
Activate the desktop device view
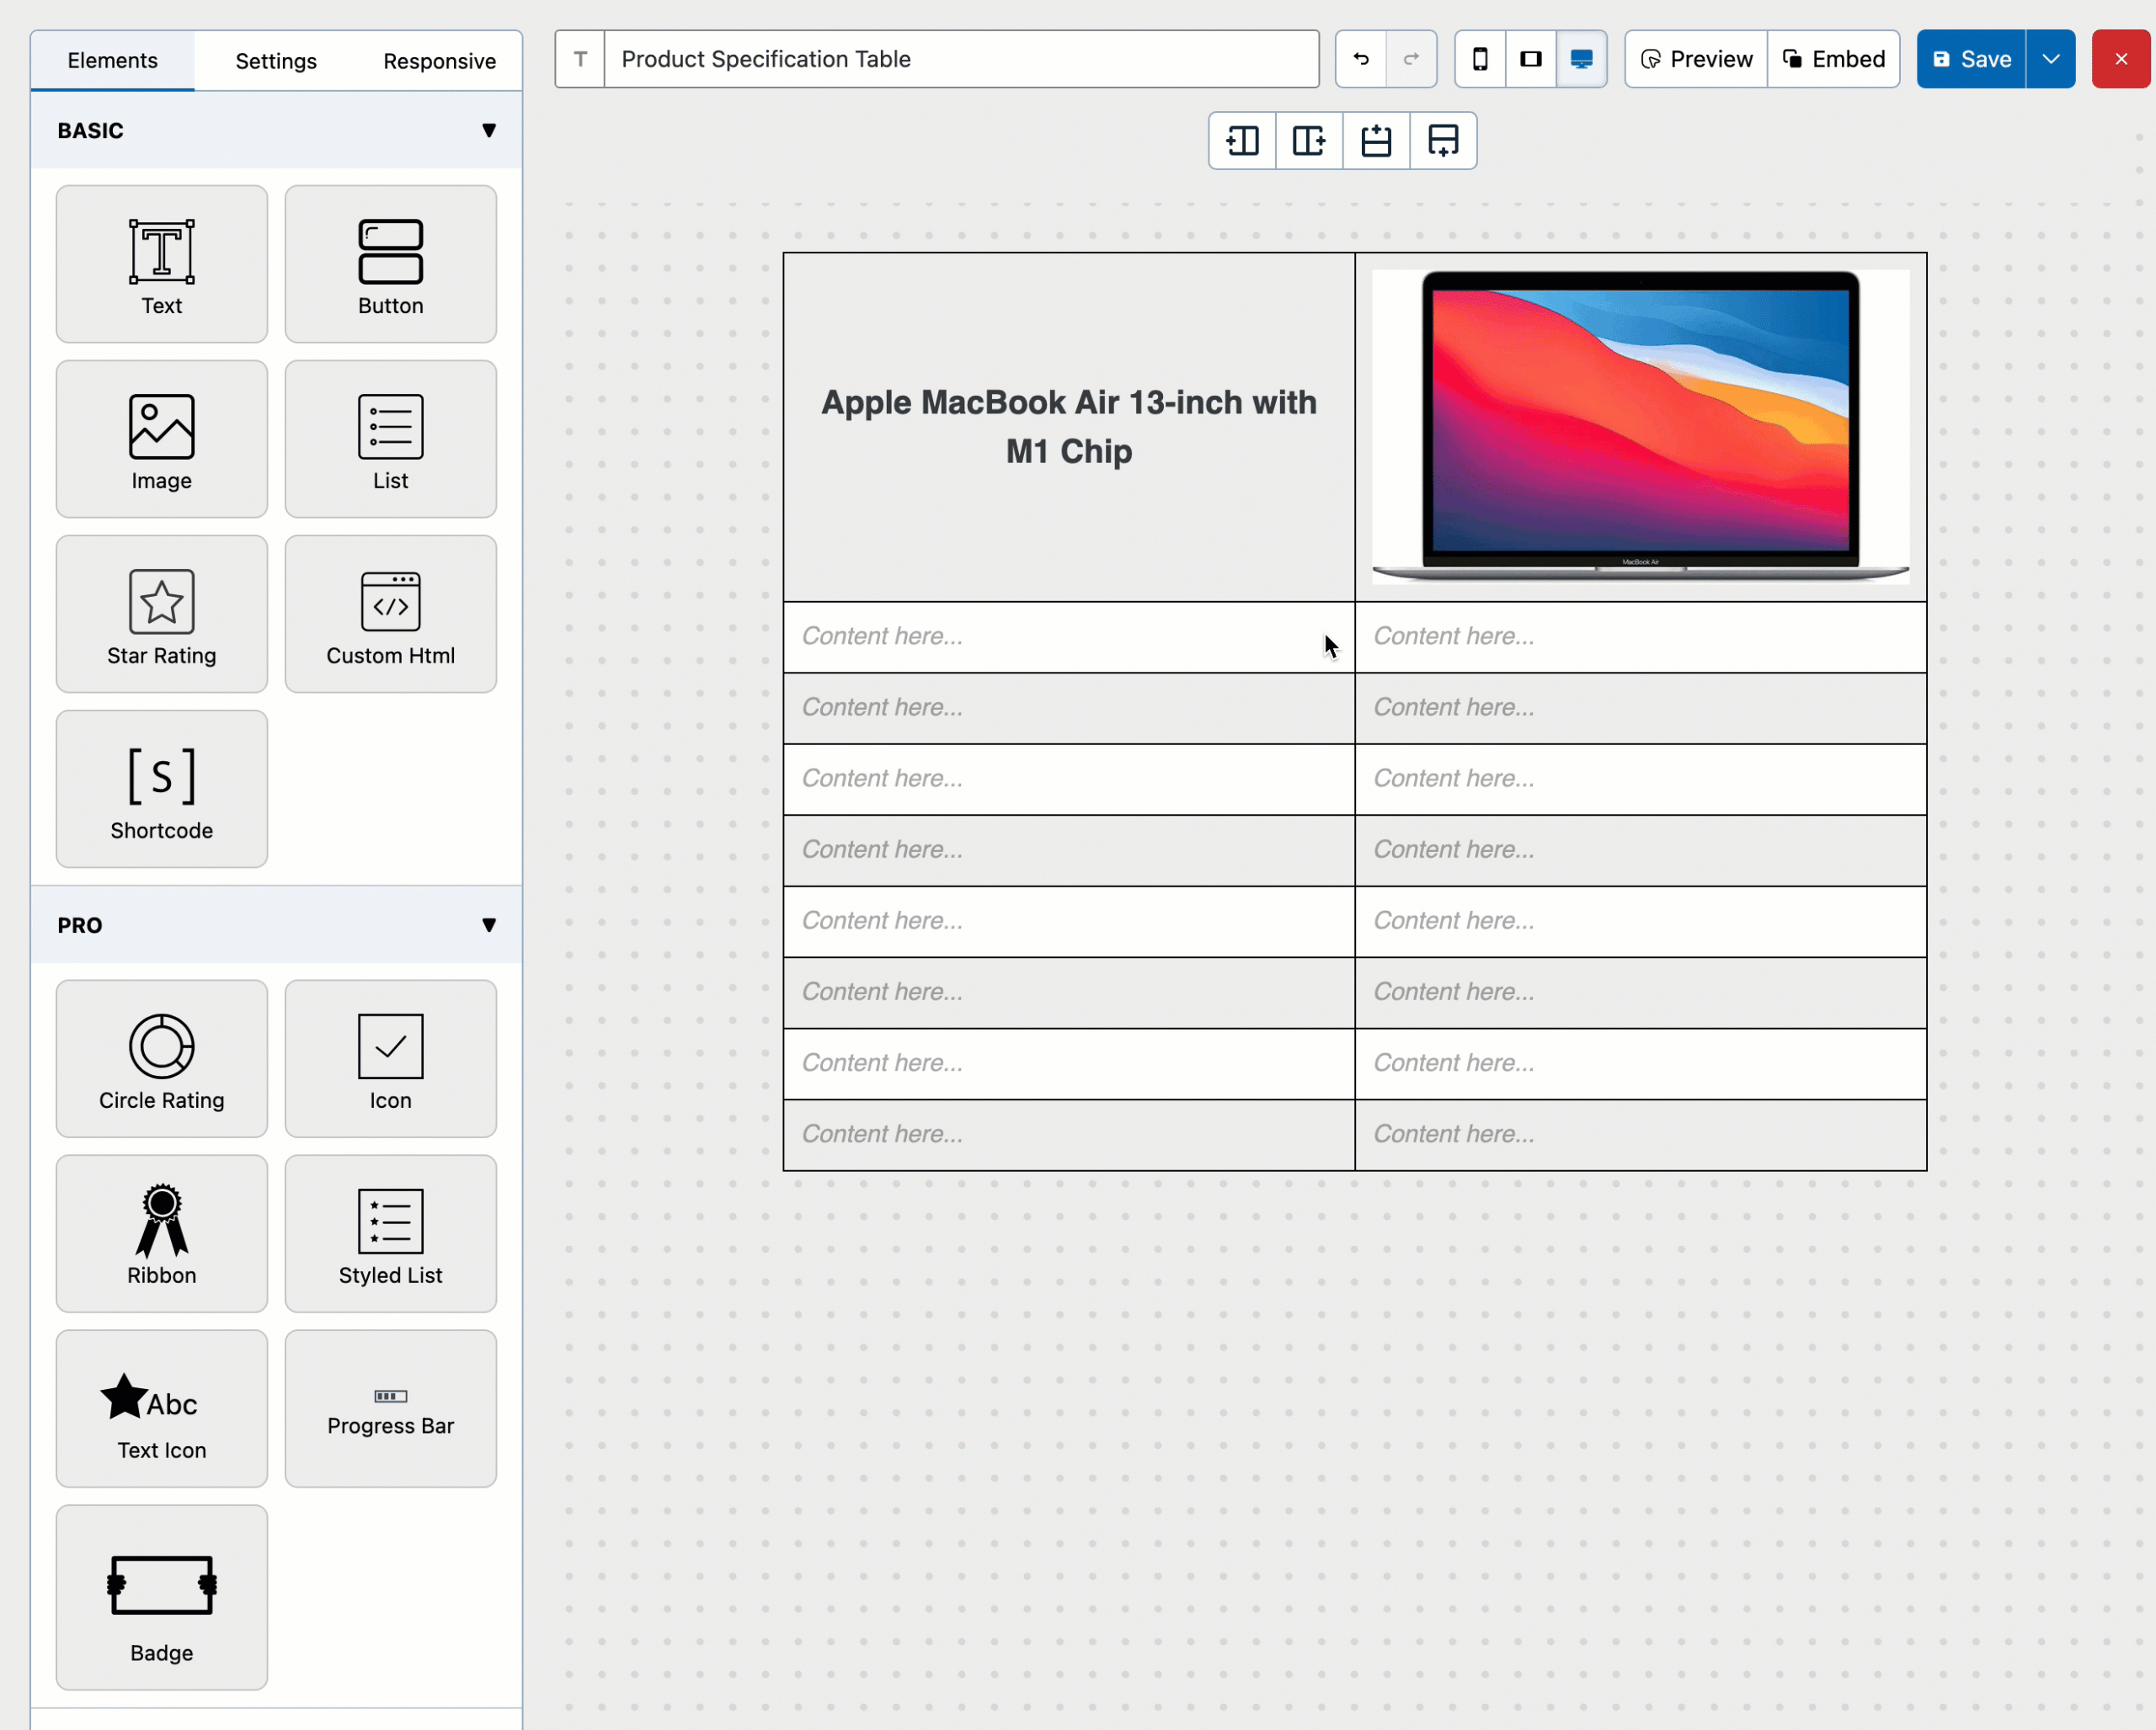[1582, 59]
